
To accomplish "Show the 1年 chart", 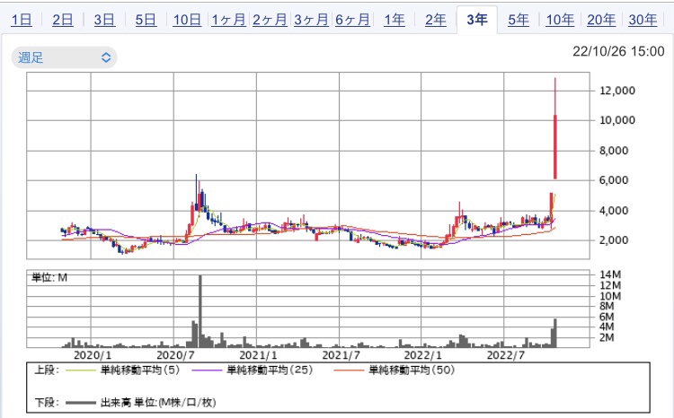I will (395, 20).
